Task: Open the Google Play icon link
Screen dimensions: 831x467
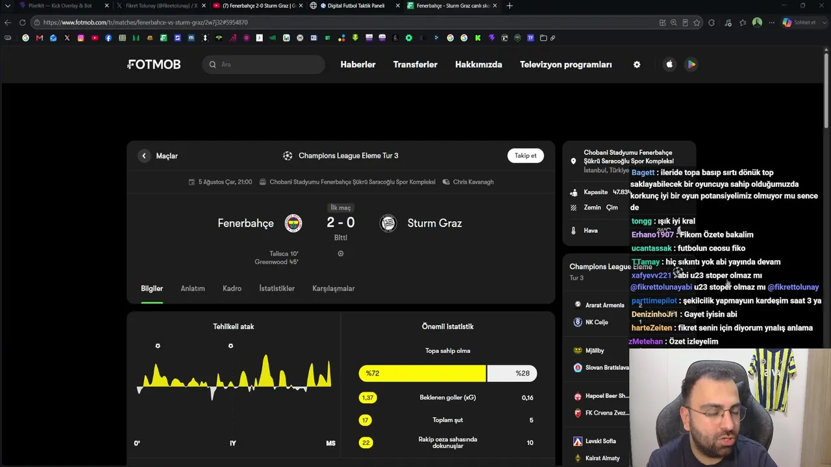Action: click(691, 64)
